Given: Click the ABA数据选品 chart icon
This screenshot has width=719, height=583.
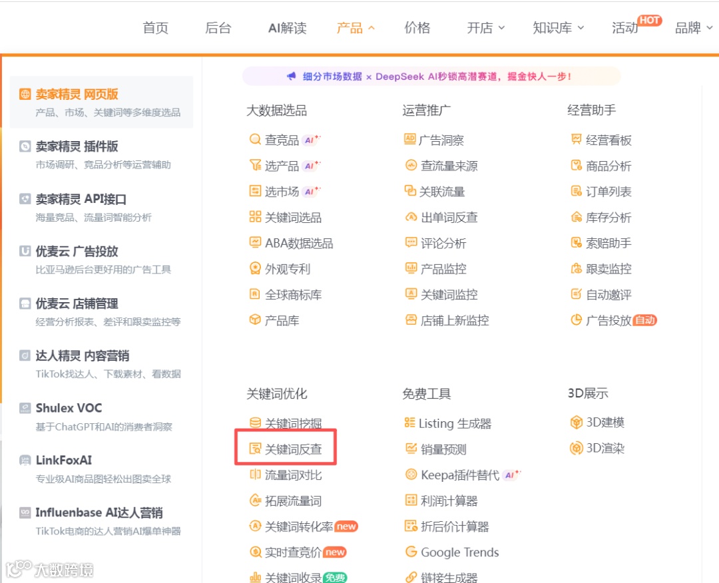Looking at the screenshot, I should coord(255,242).
